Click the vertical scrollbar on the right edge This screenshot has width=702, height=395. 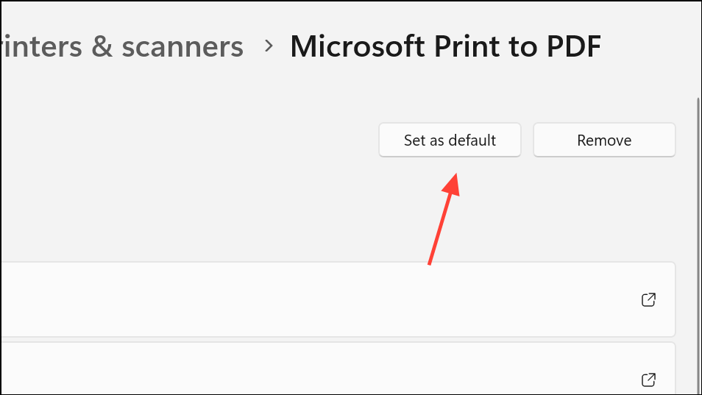[698, 246]
